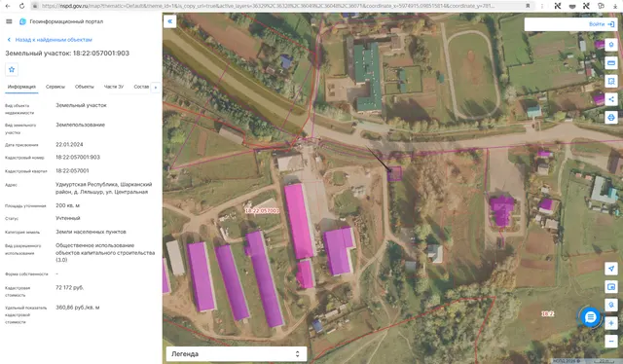Share the map via share icon
623x364 pixels.
point(611,99)
